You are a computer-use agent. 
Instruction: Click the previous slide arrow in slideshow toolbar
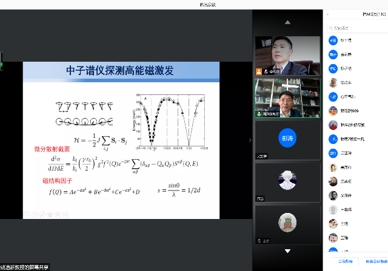(27, 214)
